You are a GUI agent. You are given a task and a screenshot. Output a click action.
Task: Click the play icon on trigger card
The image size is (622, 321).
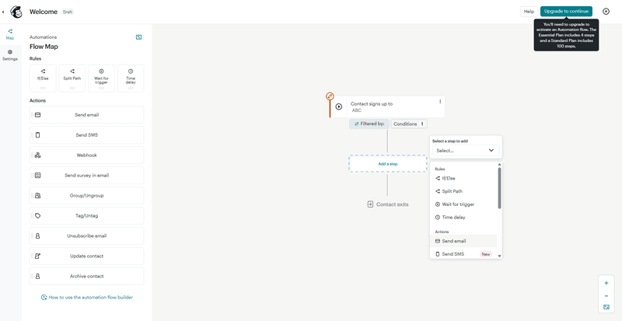338,106
